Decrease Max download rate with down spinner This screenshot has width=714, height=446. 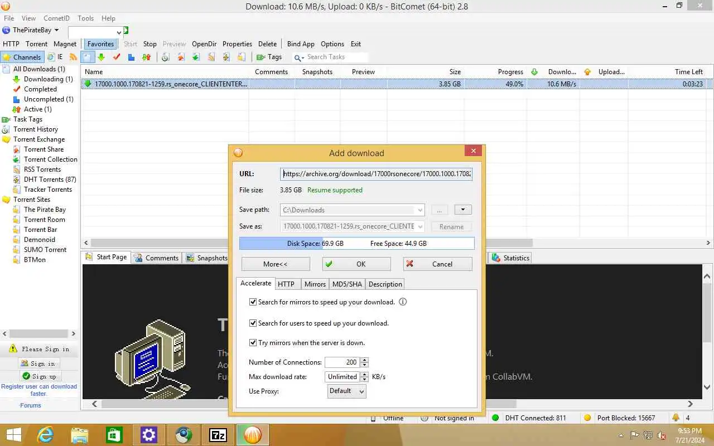364,380
